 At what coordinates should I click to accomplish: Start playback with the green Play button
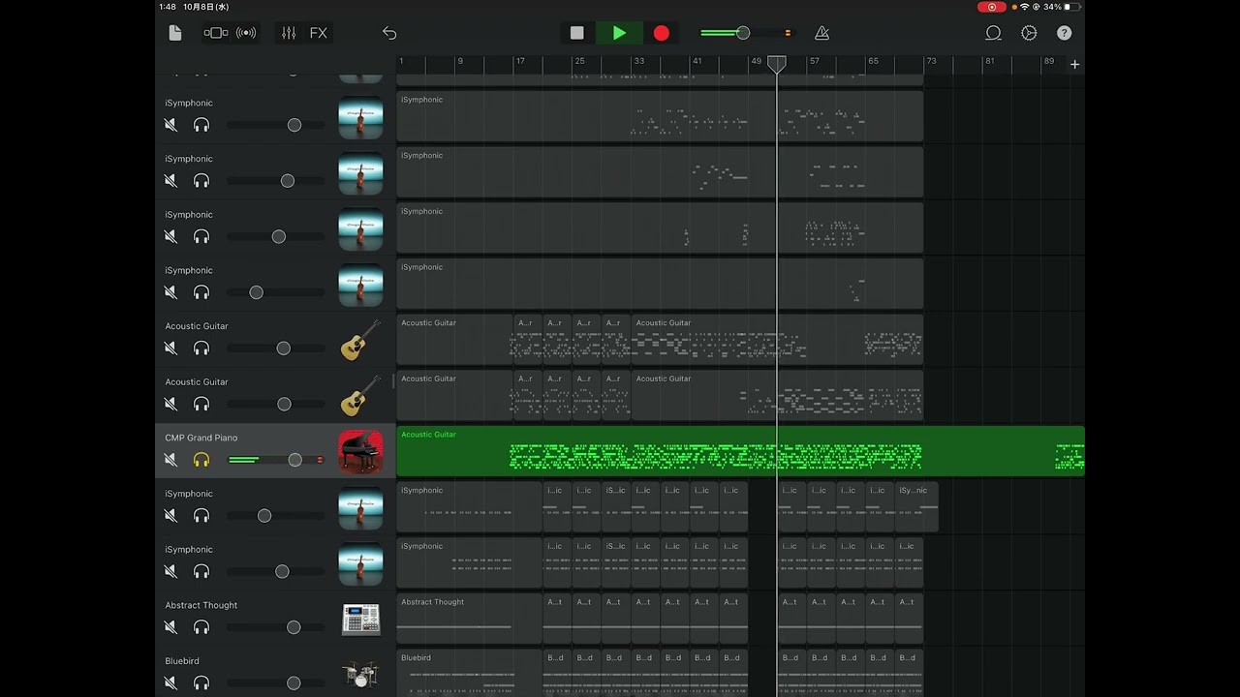click(x=619, y=33)
